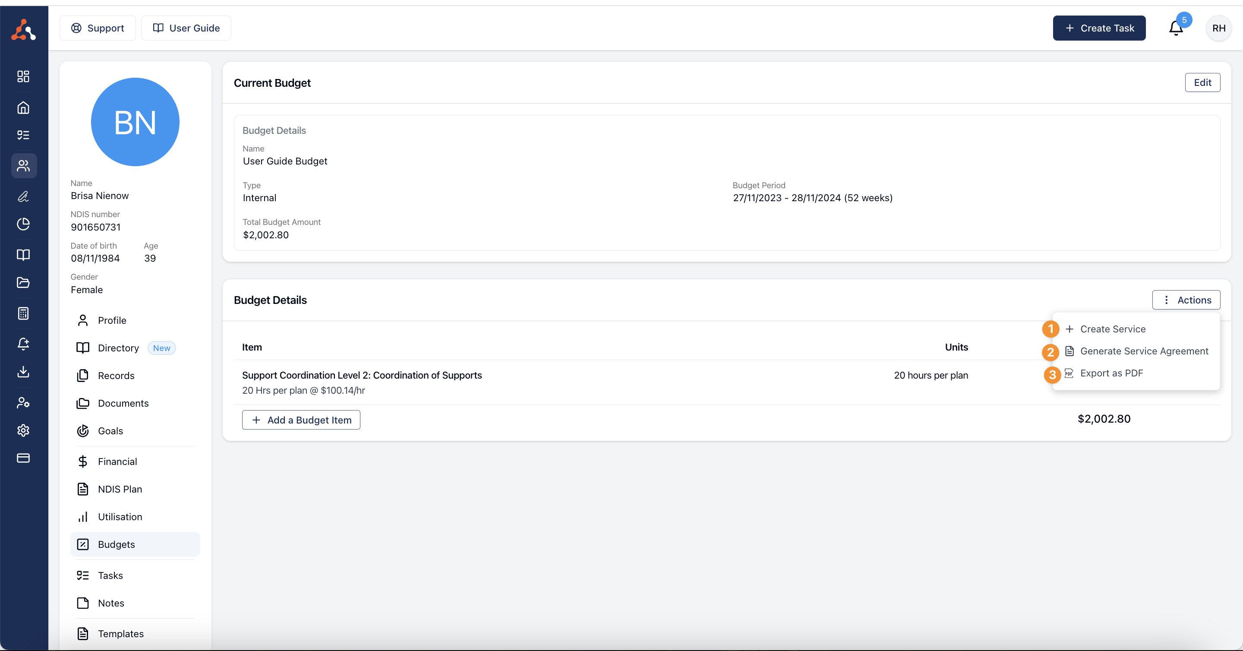Viewport: 1243px width, 651px height.
Task: Choose Export as PDF option
Action: tap(1136, 373)
